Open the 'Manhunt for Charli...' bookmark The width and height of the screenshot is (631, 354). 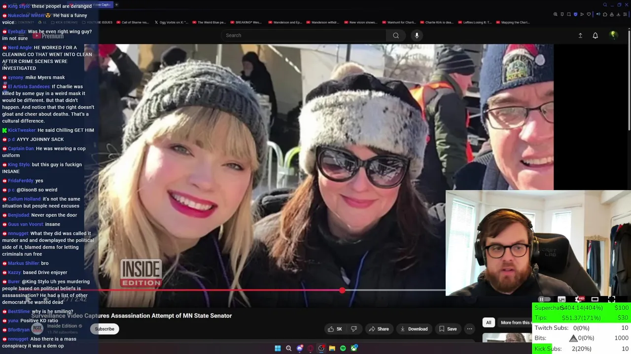(398, 22)
